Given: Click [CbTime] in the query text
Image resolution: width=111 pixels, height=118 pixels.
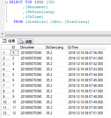Looking at the screenshot, I should point(34,17).
